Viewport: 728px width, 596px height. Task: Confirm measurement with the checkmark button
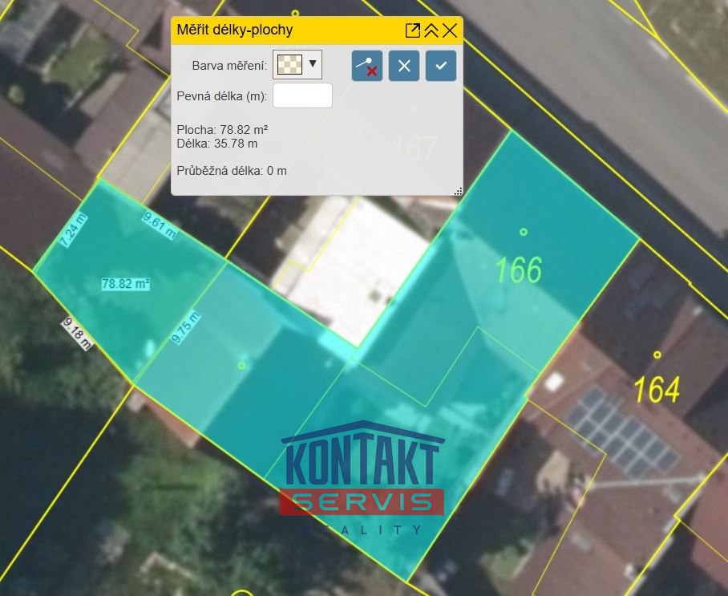pyautogui.click(x=441, y=66)
